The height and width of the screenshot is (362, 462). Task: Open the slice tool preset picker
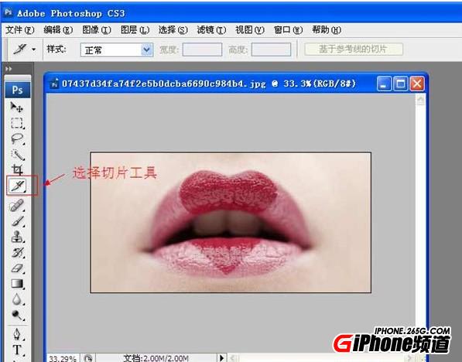34,50
